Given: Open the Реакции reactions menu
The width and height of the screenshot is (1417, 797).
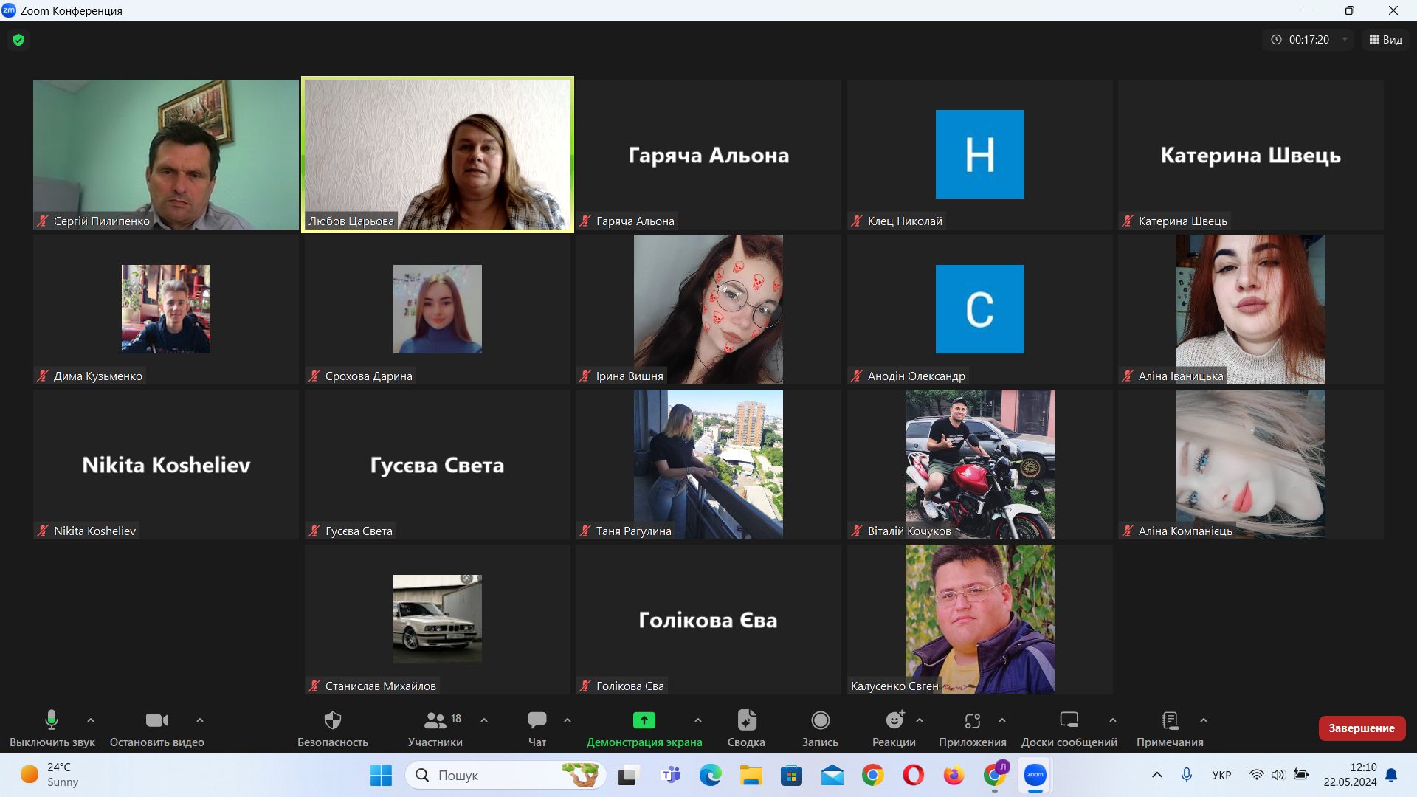Looking at the screenshot, I should tap(894, 720).
